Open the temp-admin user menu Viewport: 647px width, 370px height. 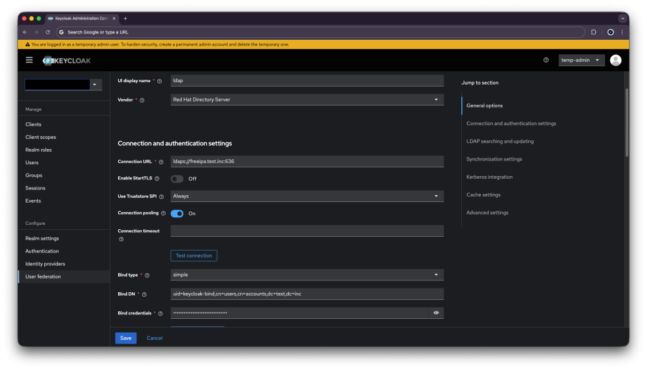tap(581, 60)
